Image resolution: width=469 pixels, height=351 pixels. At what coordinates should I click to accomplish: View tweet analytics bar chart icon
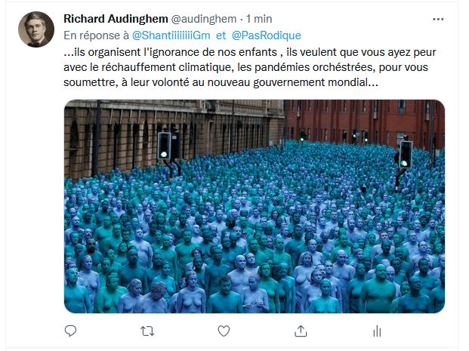tap(377, 331)
